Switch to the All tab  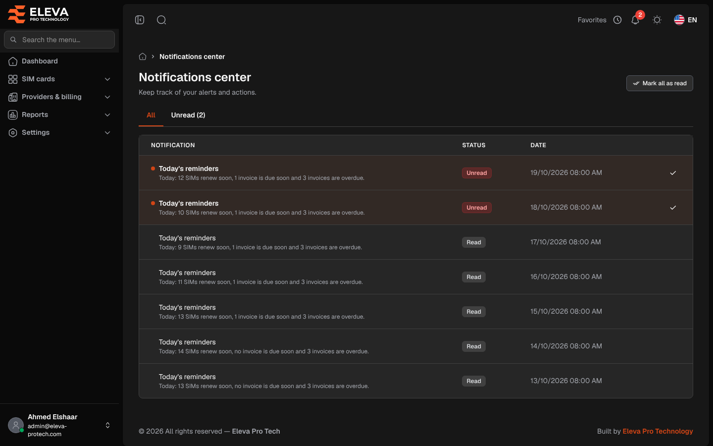tap(151, 115)
